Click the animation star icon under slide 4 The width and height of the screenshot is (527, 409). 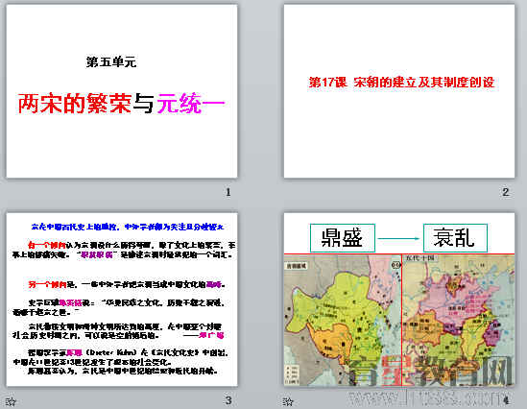coord(288,401)
